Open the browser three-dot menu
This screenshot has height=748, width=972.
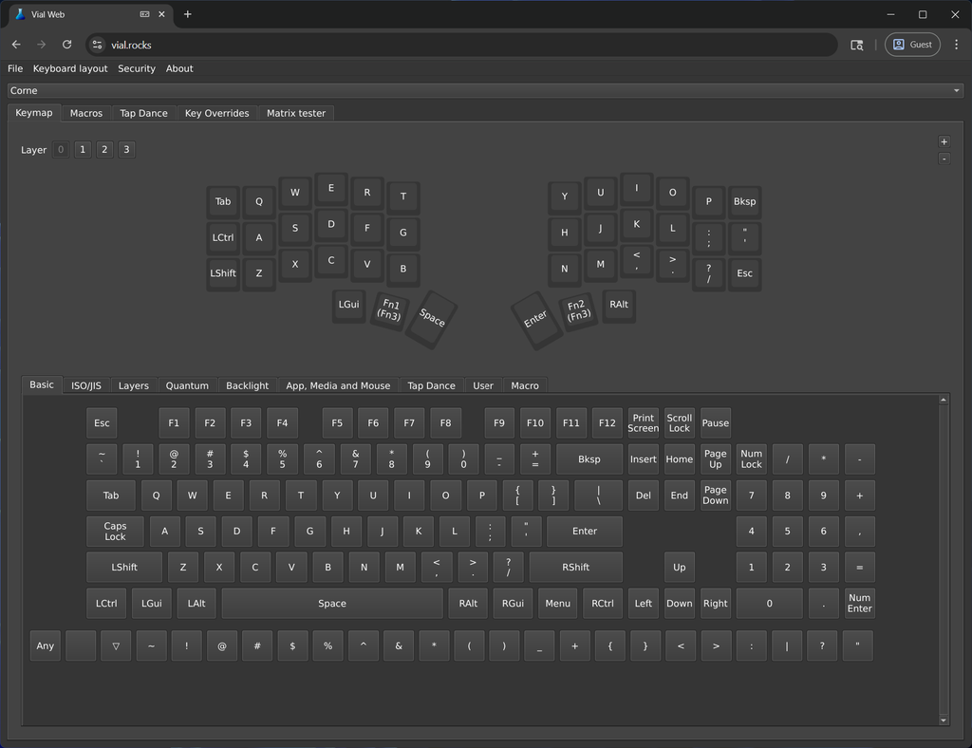[x=956, y=45]
